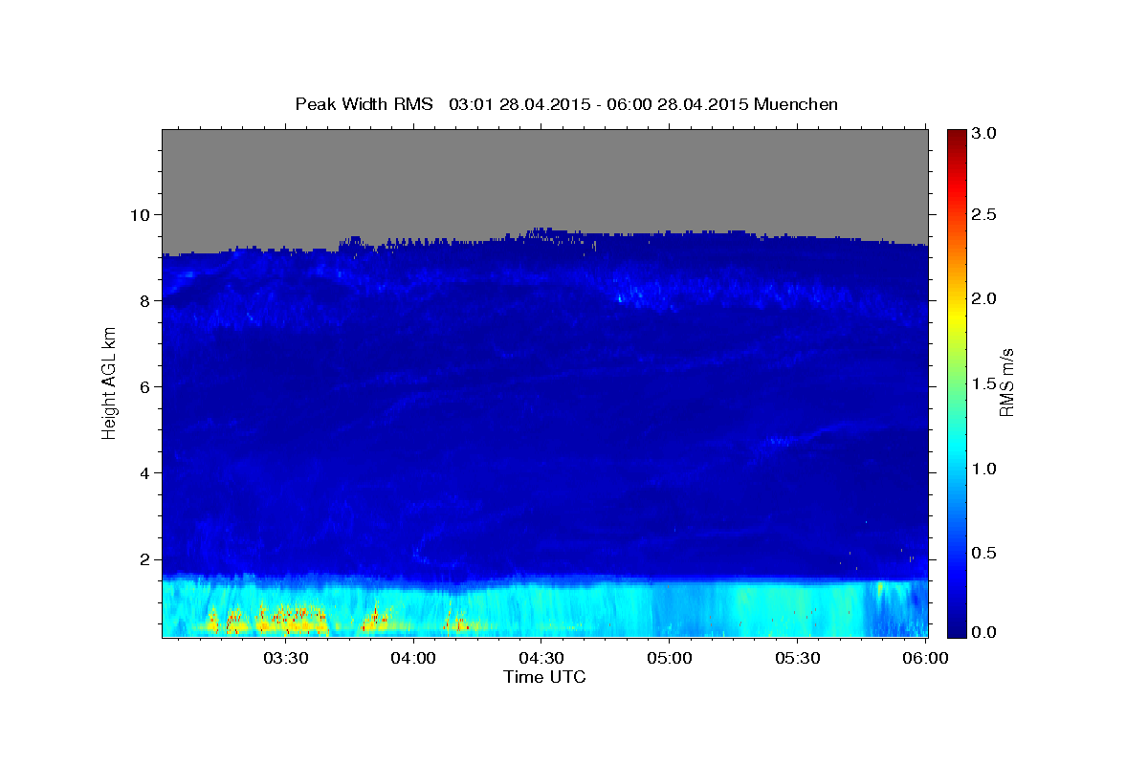This screenshot has width=1148, height=765.
Task: Click the colorbar value '3.0'
Action: [x=984, y=134]
